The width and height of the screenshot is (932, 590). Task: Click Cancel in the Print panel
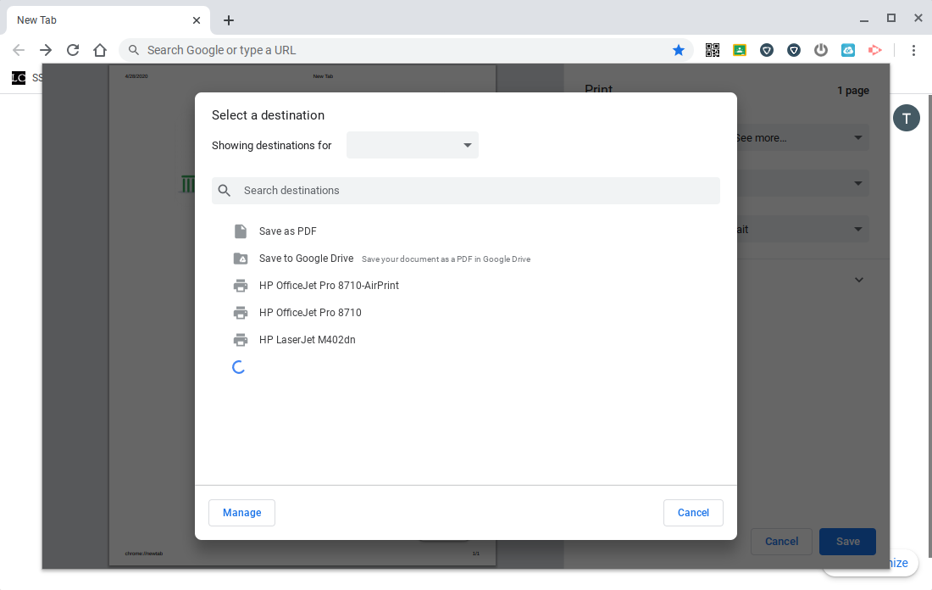pyautogui.click(x=781, y=541)
